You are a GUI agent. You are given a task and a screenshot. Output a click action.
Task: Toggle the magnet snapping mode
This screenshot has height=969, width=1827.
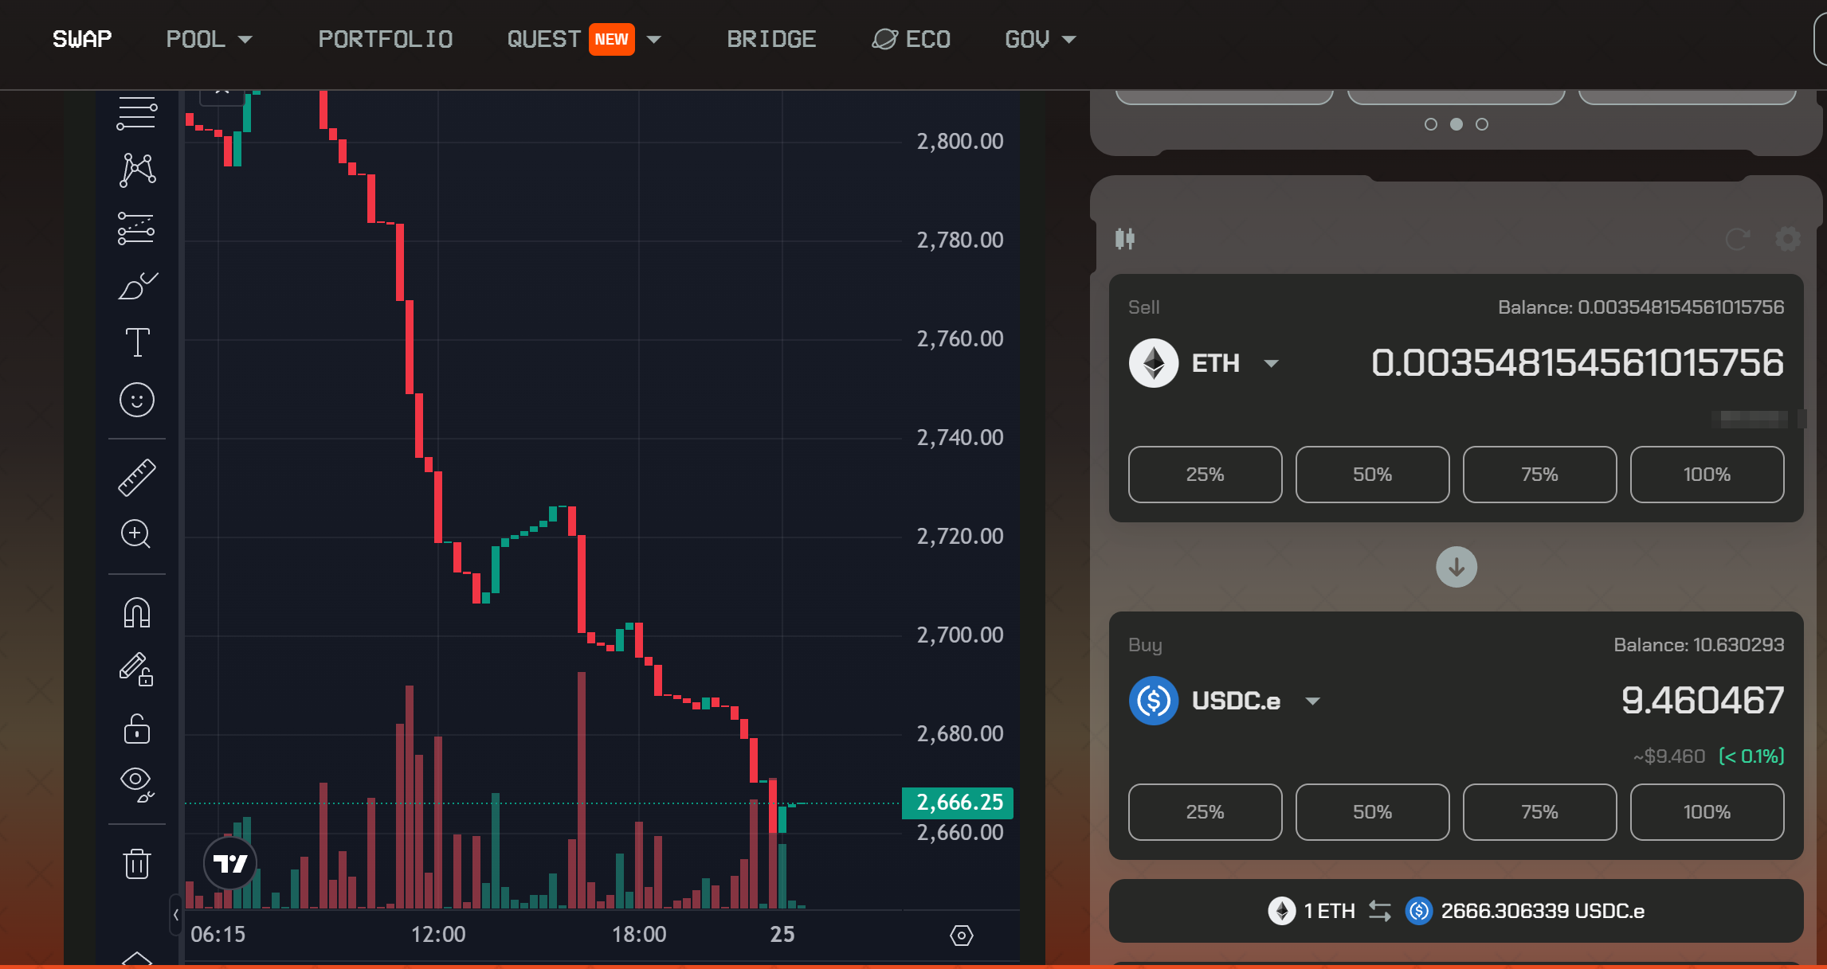136,613
